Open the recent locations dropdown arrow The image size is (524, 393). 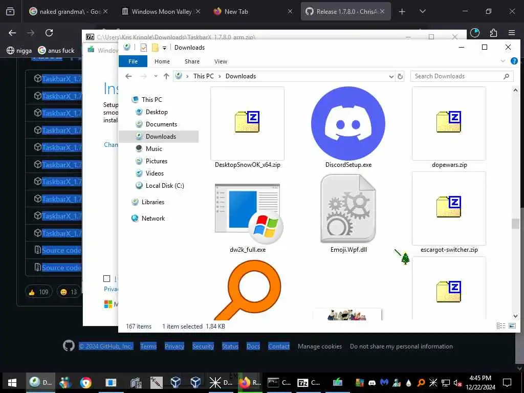coord(156,76)
